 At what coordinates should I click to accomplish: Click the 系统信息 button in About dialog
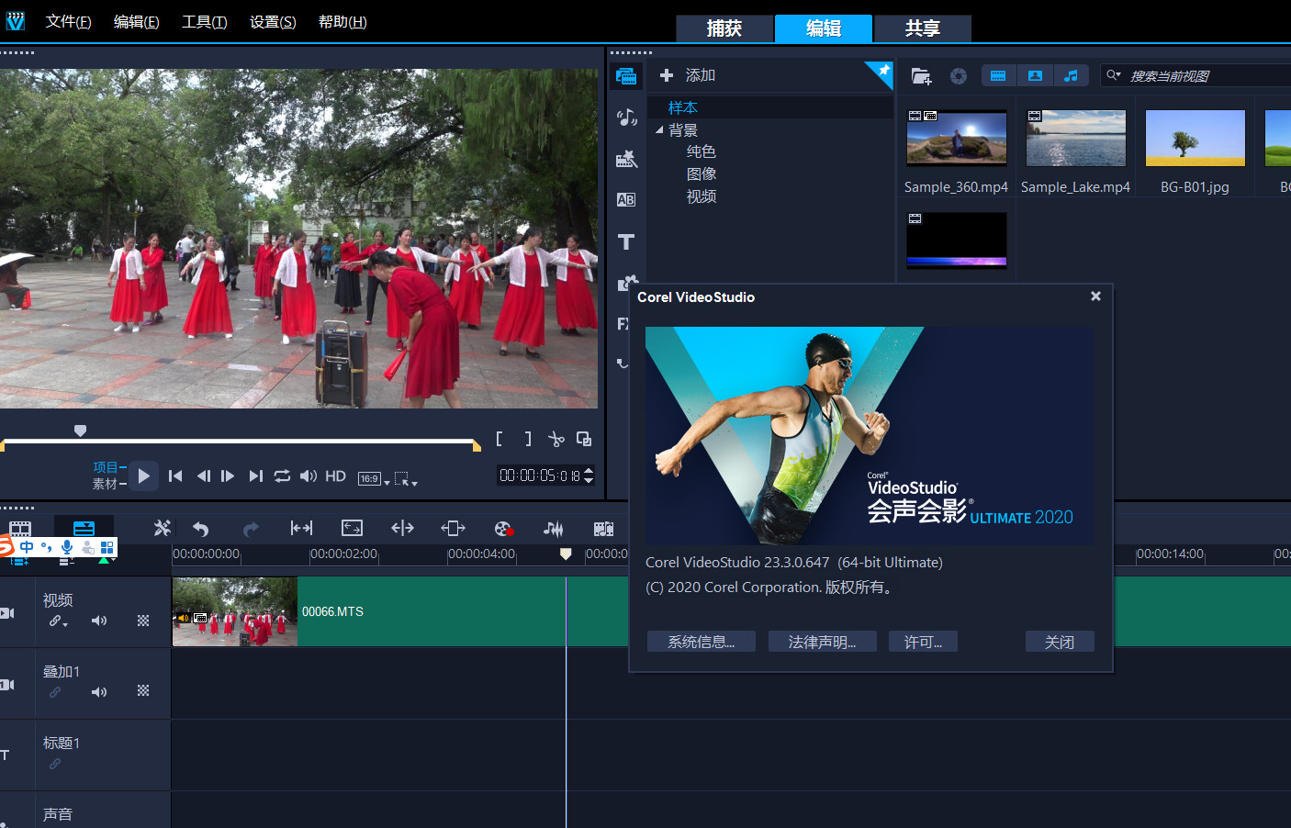tap(702, 642)
